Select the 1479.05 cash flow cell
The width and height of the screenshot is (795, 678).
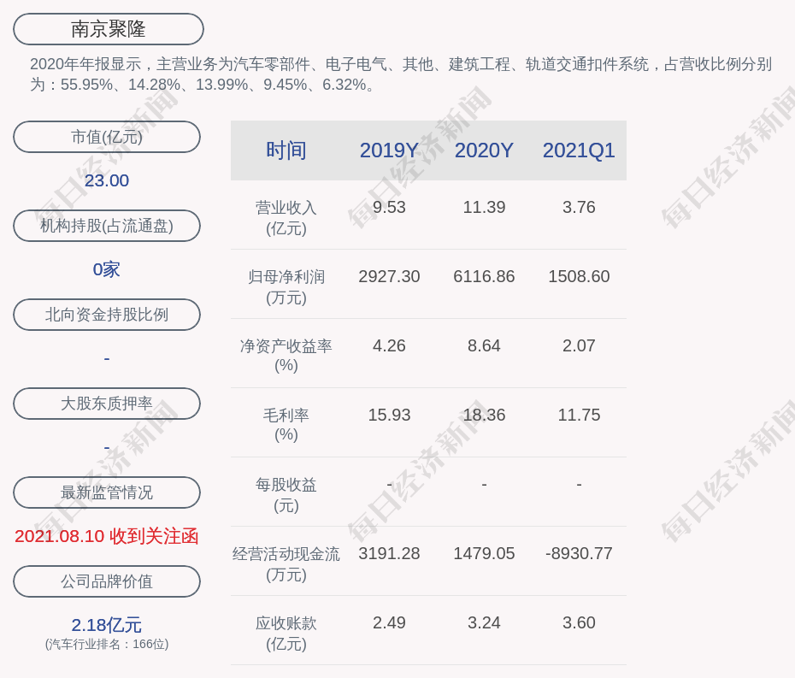pyautogui.click(x=484, y=553)
